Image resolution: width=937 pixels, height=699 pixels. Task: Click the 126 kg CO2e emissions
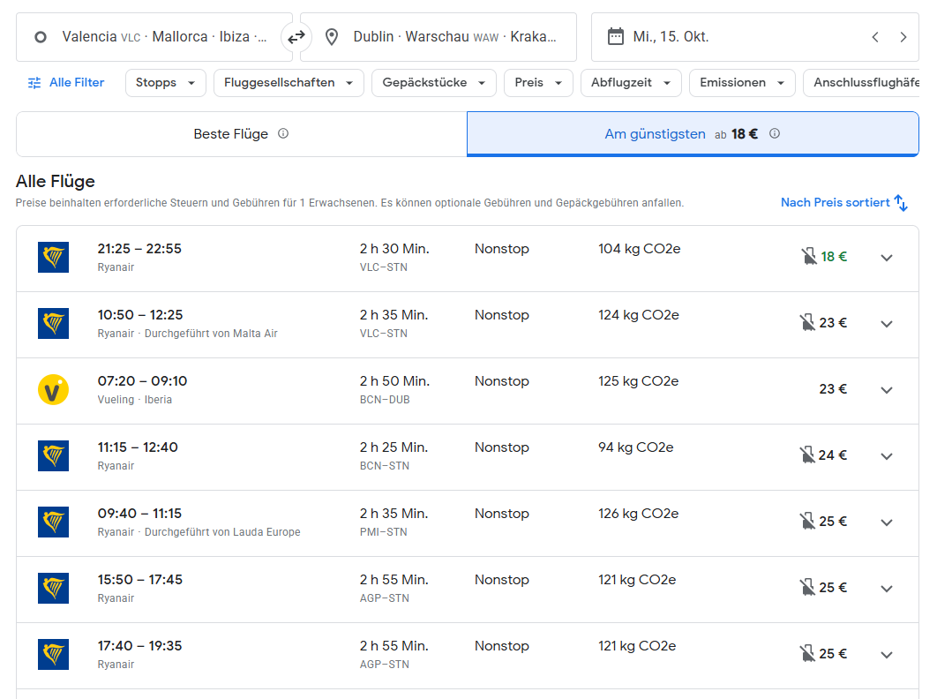click(638, 514)
